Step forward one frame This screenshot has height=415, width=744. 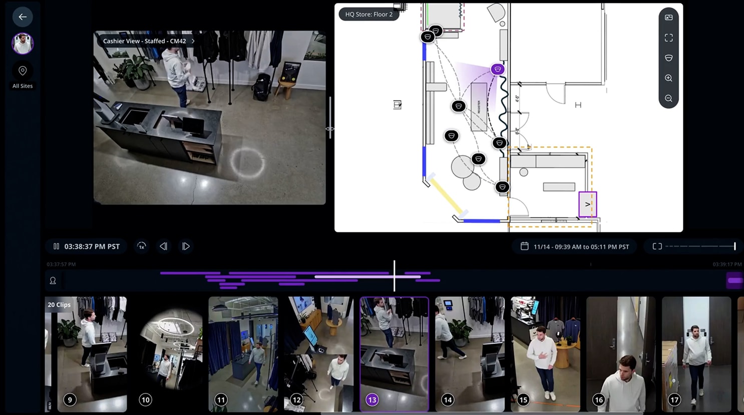pos(186,246)
